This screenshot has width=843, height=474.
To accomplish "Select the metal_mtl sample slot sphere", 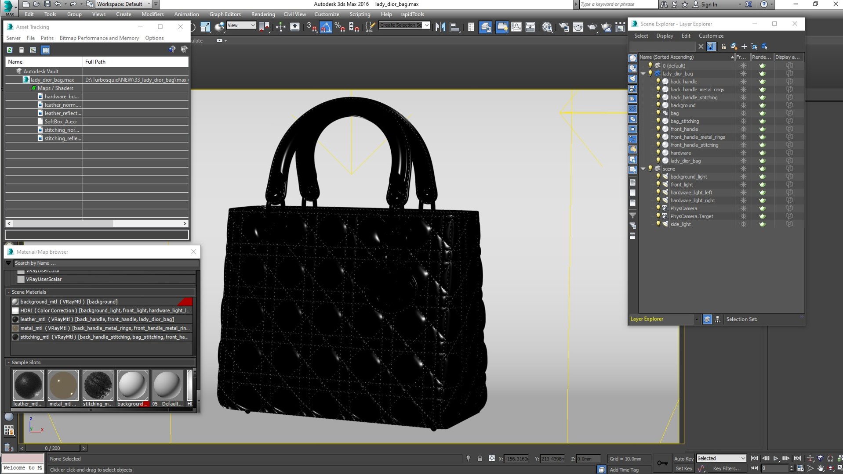I will pos(63,385).
